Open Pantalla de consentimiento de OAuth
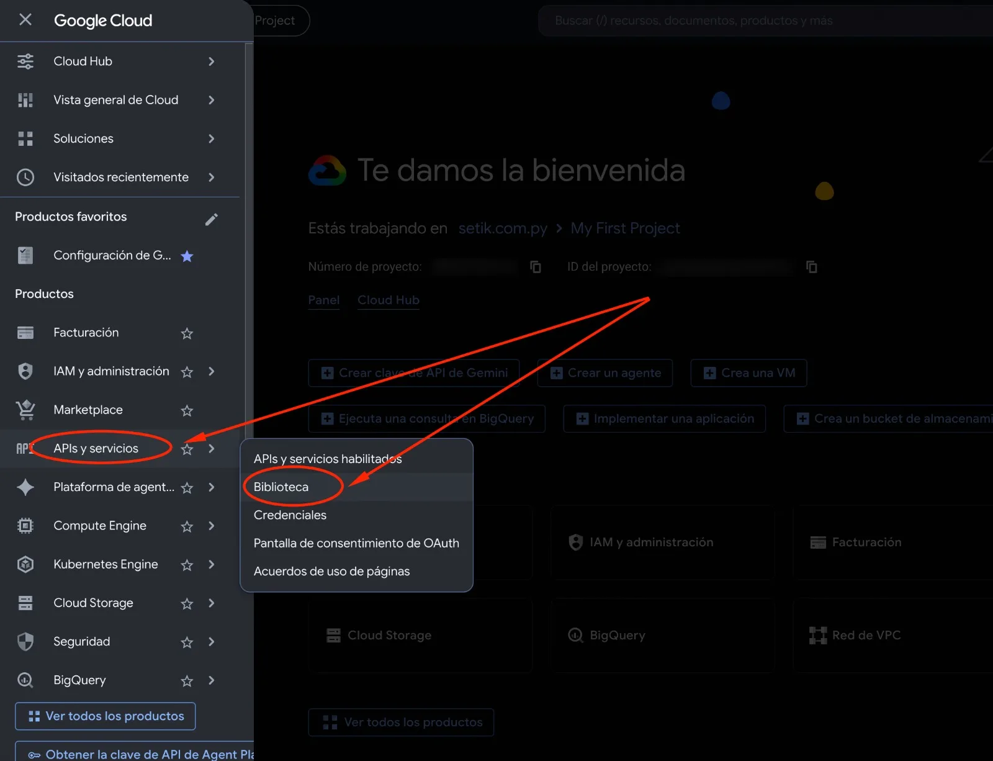This screenshot has width=993, height=761. pyautogui.click(x=356, y=543)
